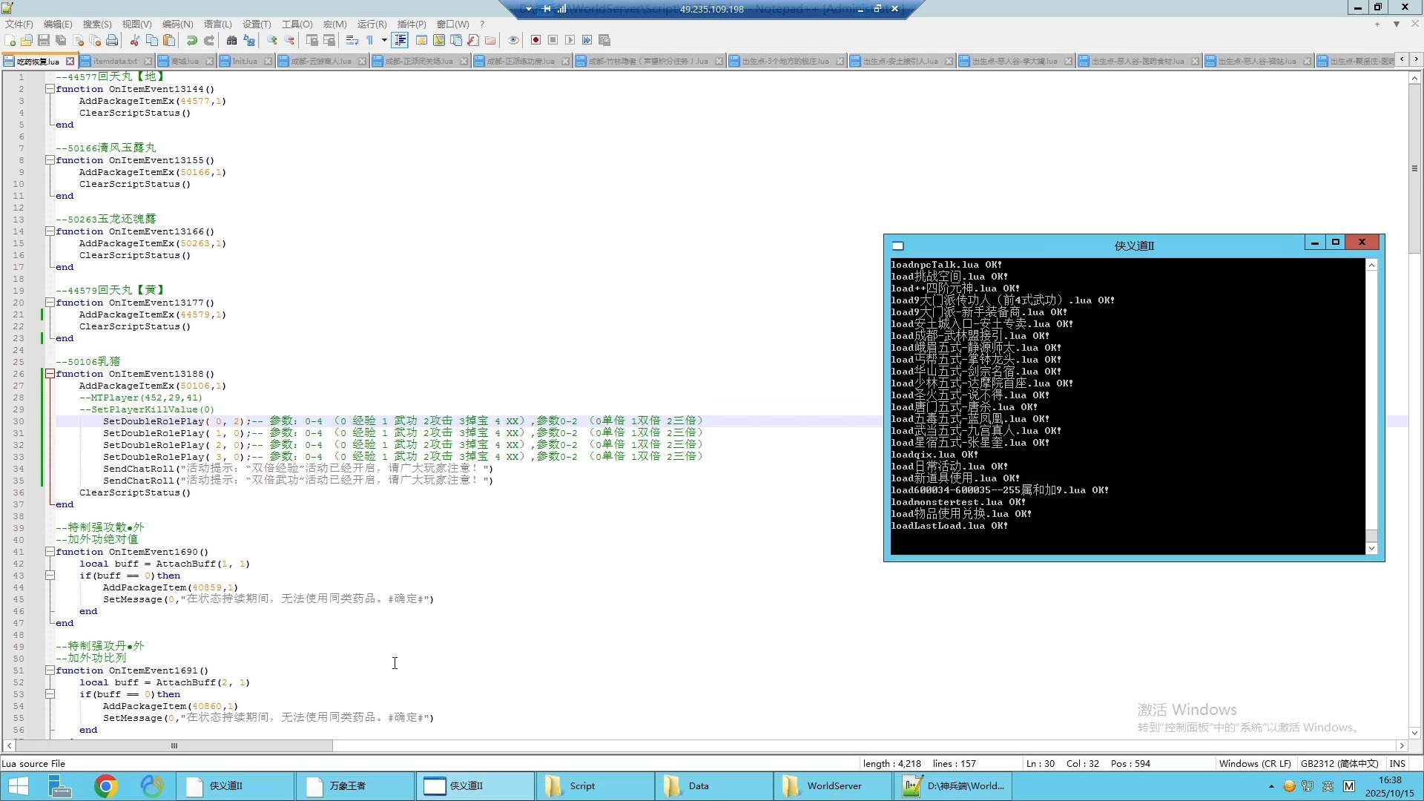Viewport: 1424px width, 801px height.
Task: Click the Print toolbar icon
Action: click(x=112, y=40)
